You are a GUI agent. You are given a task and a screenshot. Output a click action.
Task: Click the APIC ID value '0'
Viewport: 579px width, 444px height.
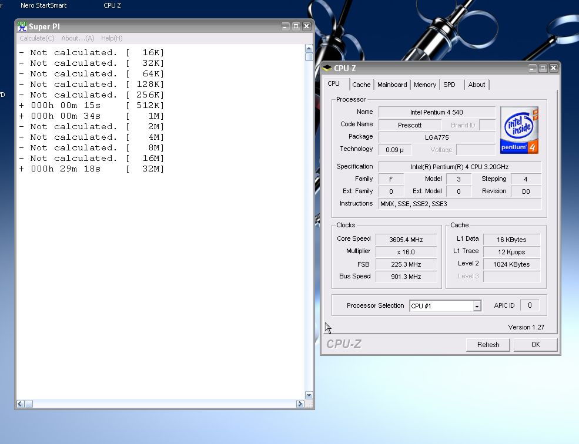coord(530,305)
